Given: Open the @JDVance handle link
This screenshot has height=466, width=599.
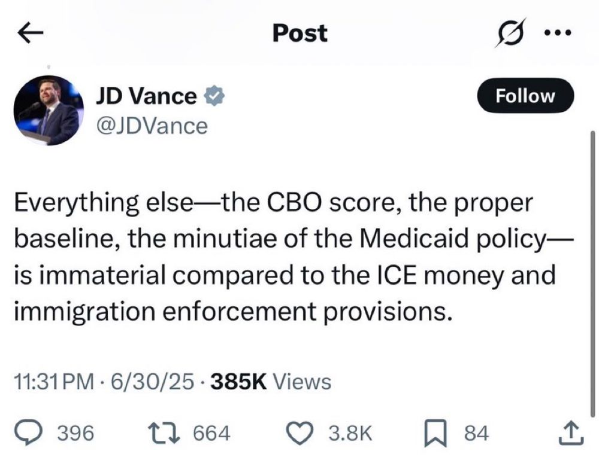Looking at the screenshot, I should tap(152, 126).
